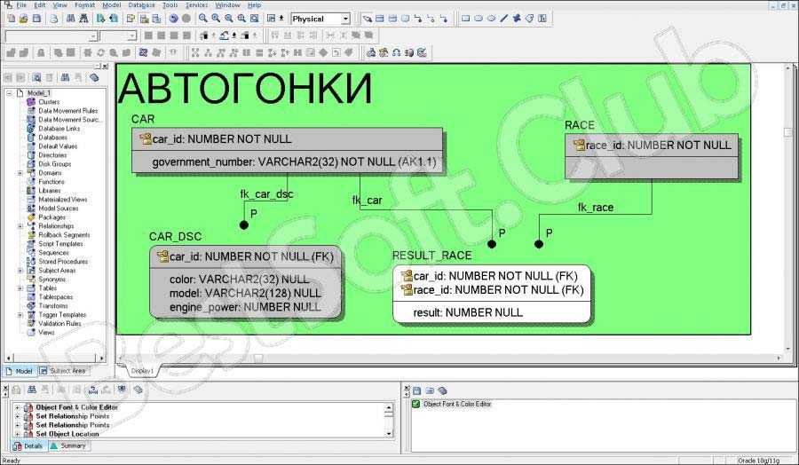
Task: Collapse the Model_1 tree root
Action: (x=9, y=92)
